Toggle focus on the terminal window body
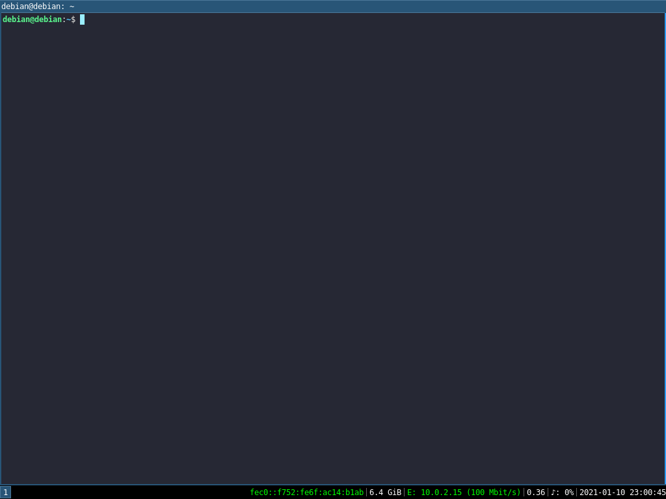The image size is (666, 499). tap(333, 260)
